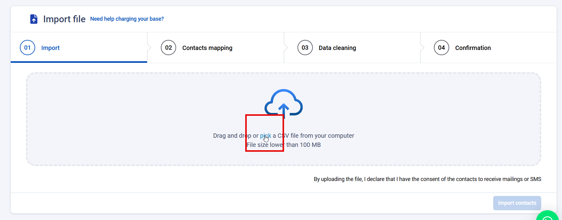Select the step 03 circle

click(305, 48)
